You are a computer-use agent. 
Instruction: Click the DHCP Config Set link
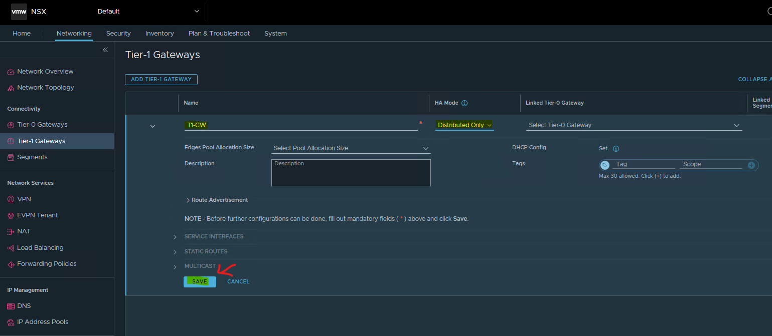tap(603, 149)
